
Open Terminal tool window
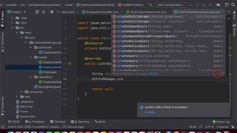point(58,122)
